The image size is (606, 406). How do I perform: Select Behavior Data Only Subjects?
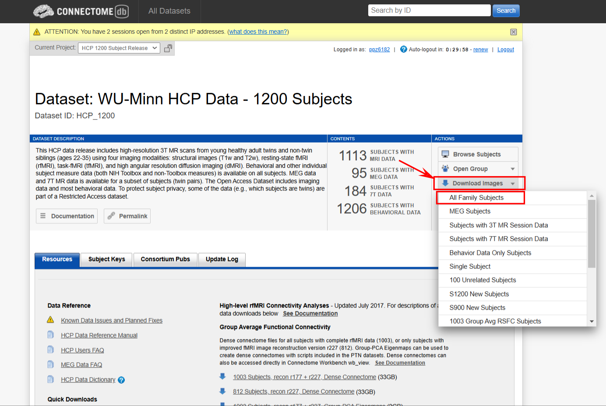tap(512, 253)
